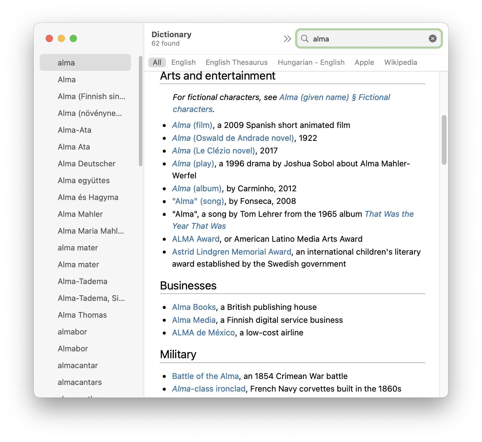Open the 'Alma Books' link

(194, 307)
